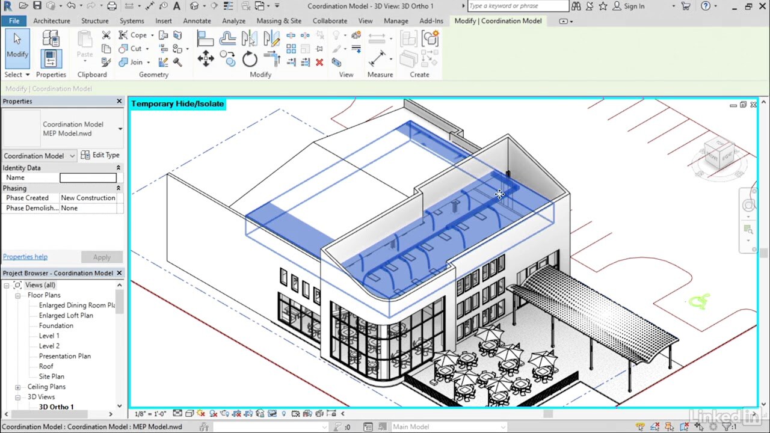Select the Move tool in the Modify panel

point(206,58)
